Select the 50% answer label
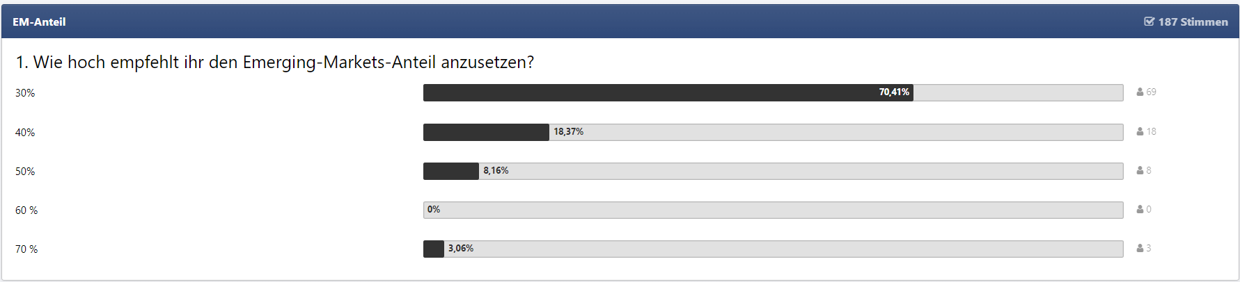 click(25, 172)
